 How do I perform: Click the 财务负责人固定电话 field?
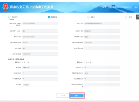[40, 42]
